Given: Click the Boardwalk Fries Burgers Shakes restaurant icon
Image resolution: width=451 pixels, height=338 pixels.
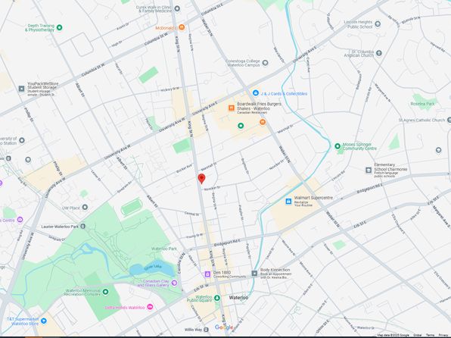Looking at the screenshot, I should 232,108.
